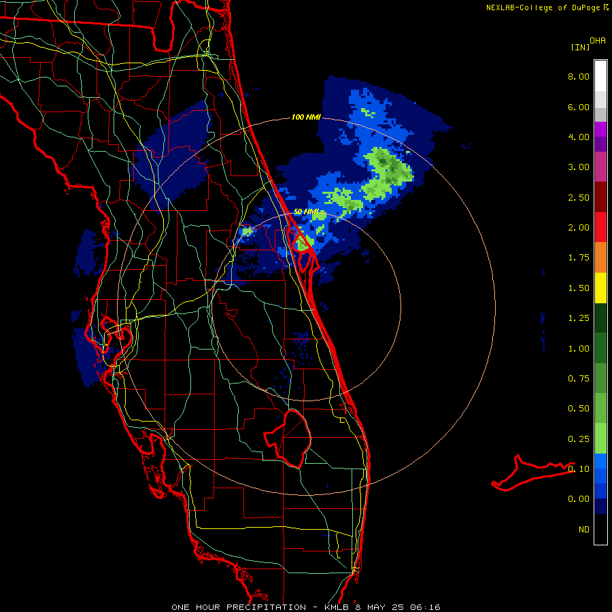Screen dimensions: 612x612
Task: Pick the light blue swatch at 0.10
Action: tap(600, 461)
